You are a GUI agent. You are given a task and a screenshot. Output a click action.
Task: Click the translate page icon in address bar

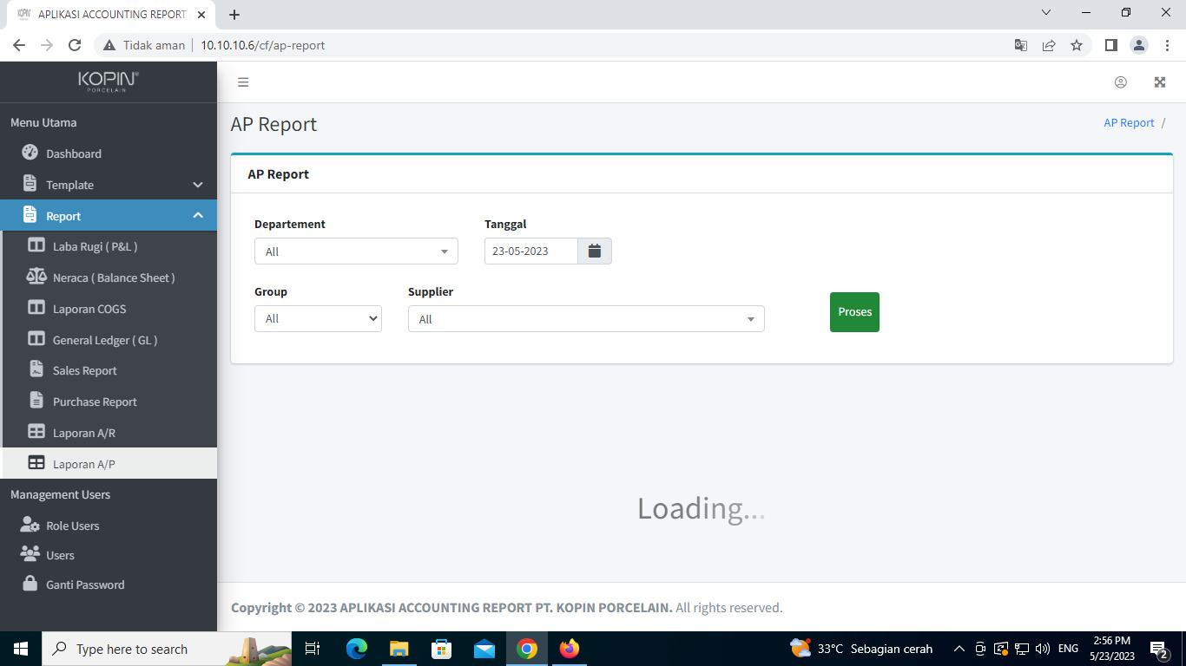click(1021, 45)
